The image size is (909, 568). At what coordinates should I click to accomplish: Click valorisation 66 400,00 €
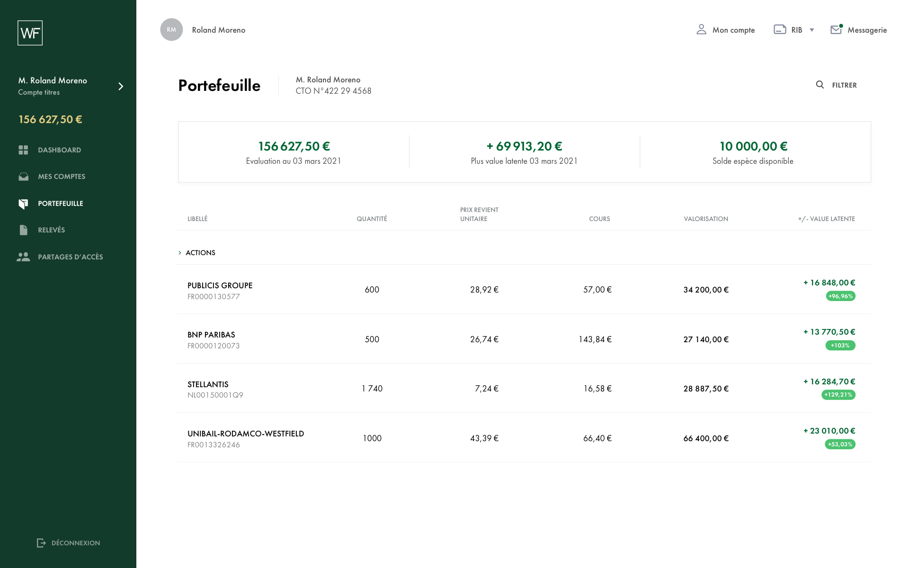[x=706, y=438]
